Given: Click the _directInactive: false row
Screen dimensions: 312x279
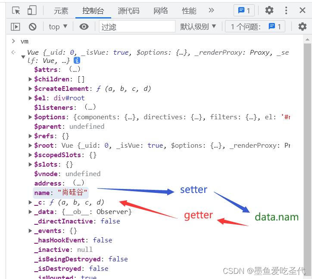Looking at the screenshot, I should tap(77, 221).
